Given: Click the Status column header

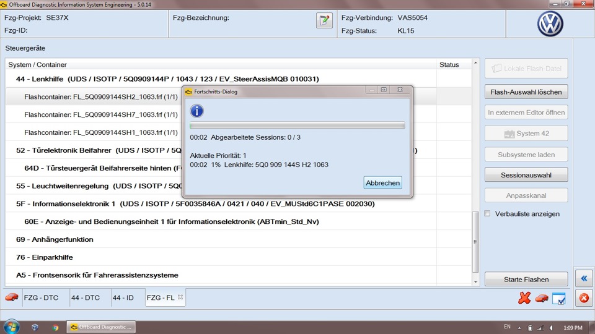Looking at the screenshot, I should (x=454, y=64).
